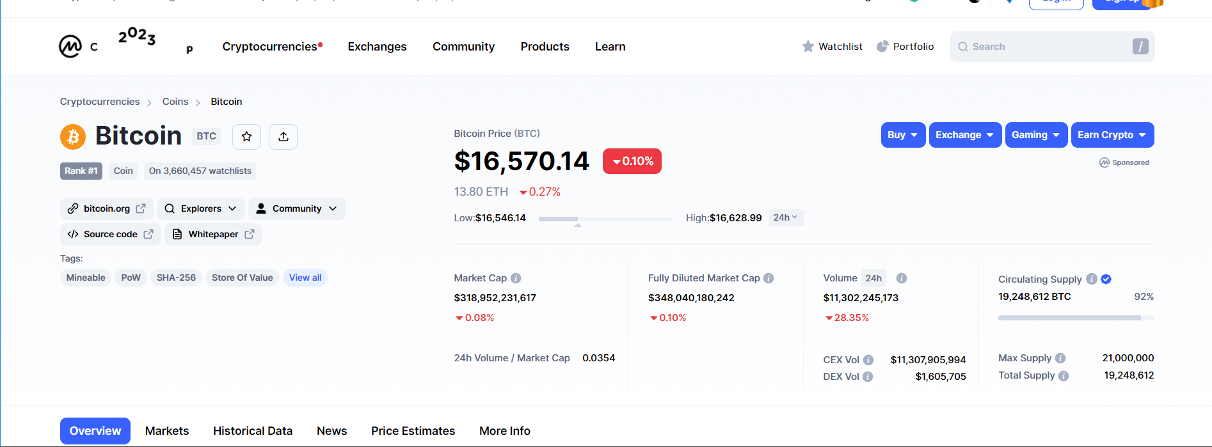The width and height of the screenshot is (1212, 447).
Task: Select the PoW tag
Action: point(131,278)
